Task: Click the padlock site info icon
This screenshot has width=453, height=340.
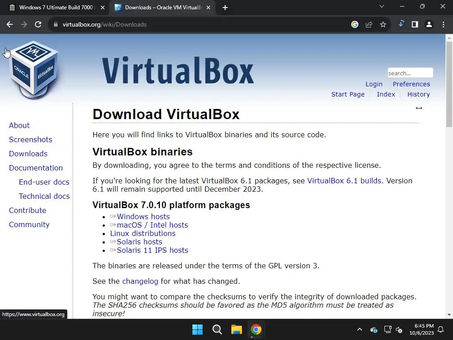Action: click(x=55, y=25)
